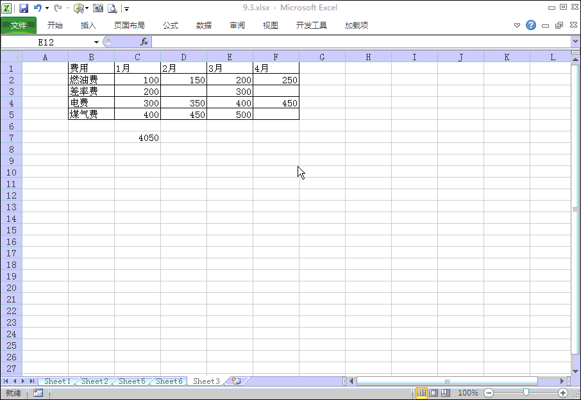Open print preview magnifier icon

coord(112,8)
